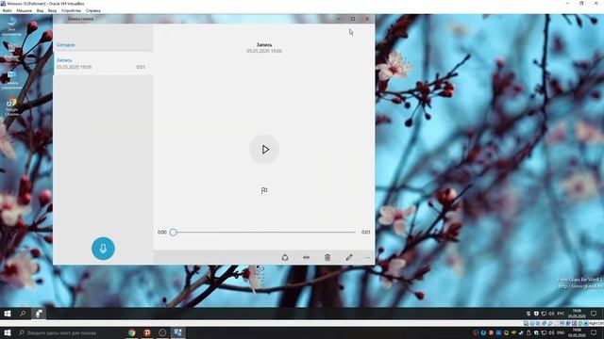Viewport: 604px width, 339px height.
Task: Minimize the voice recorder window
Action: click(339, 19)
